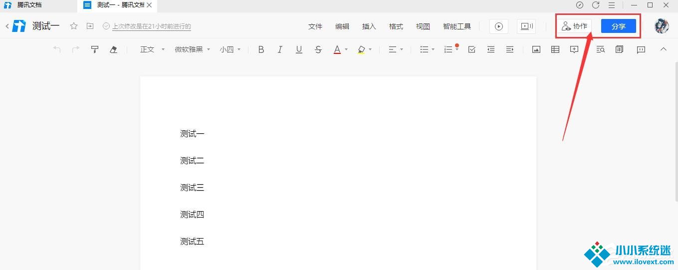Open the highlight color dropdown arrow
678x270 pixels.
[370, 49]
